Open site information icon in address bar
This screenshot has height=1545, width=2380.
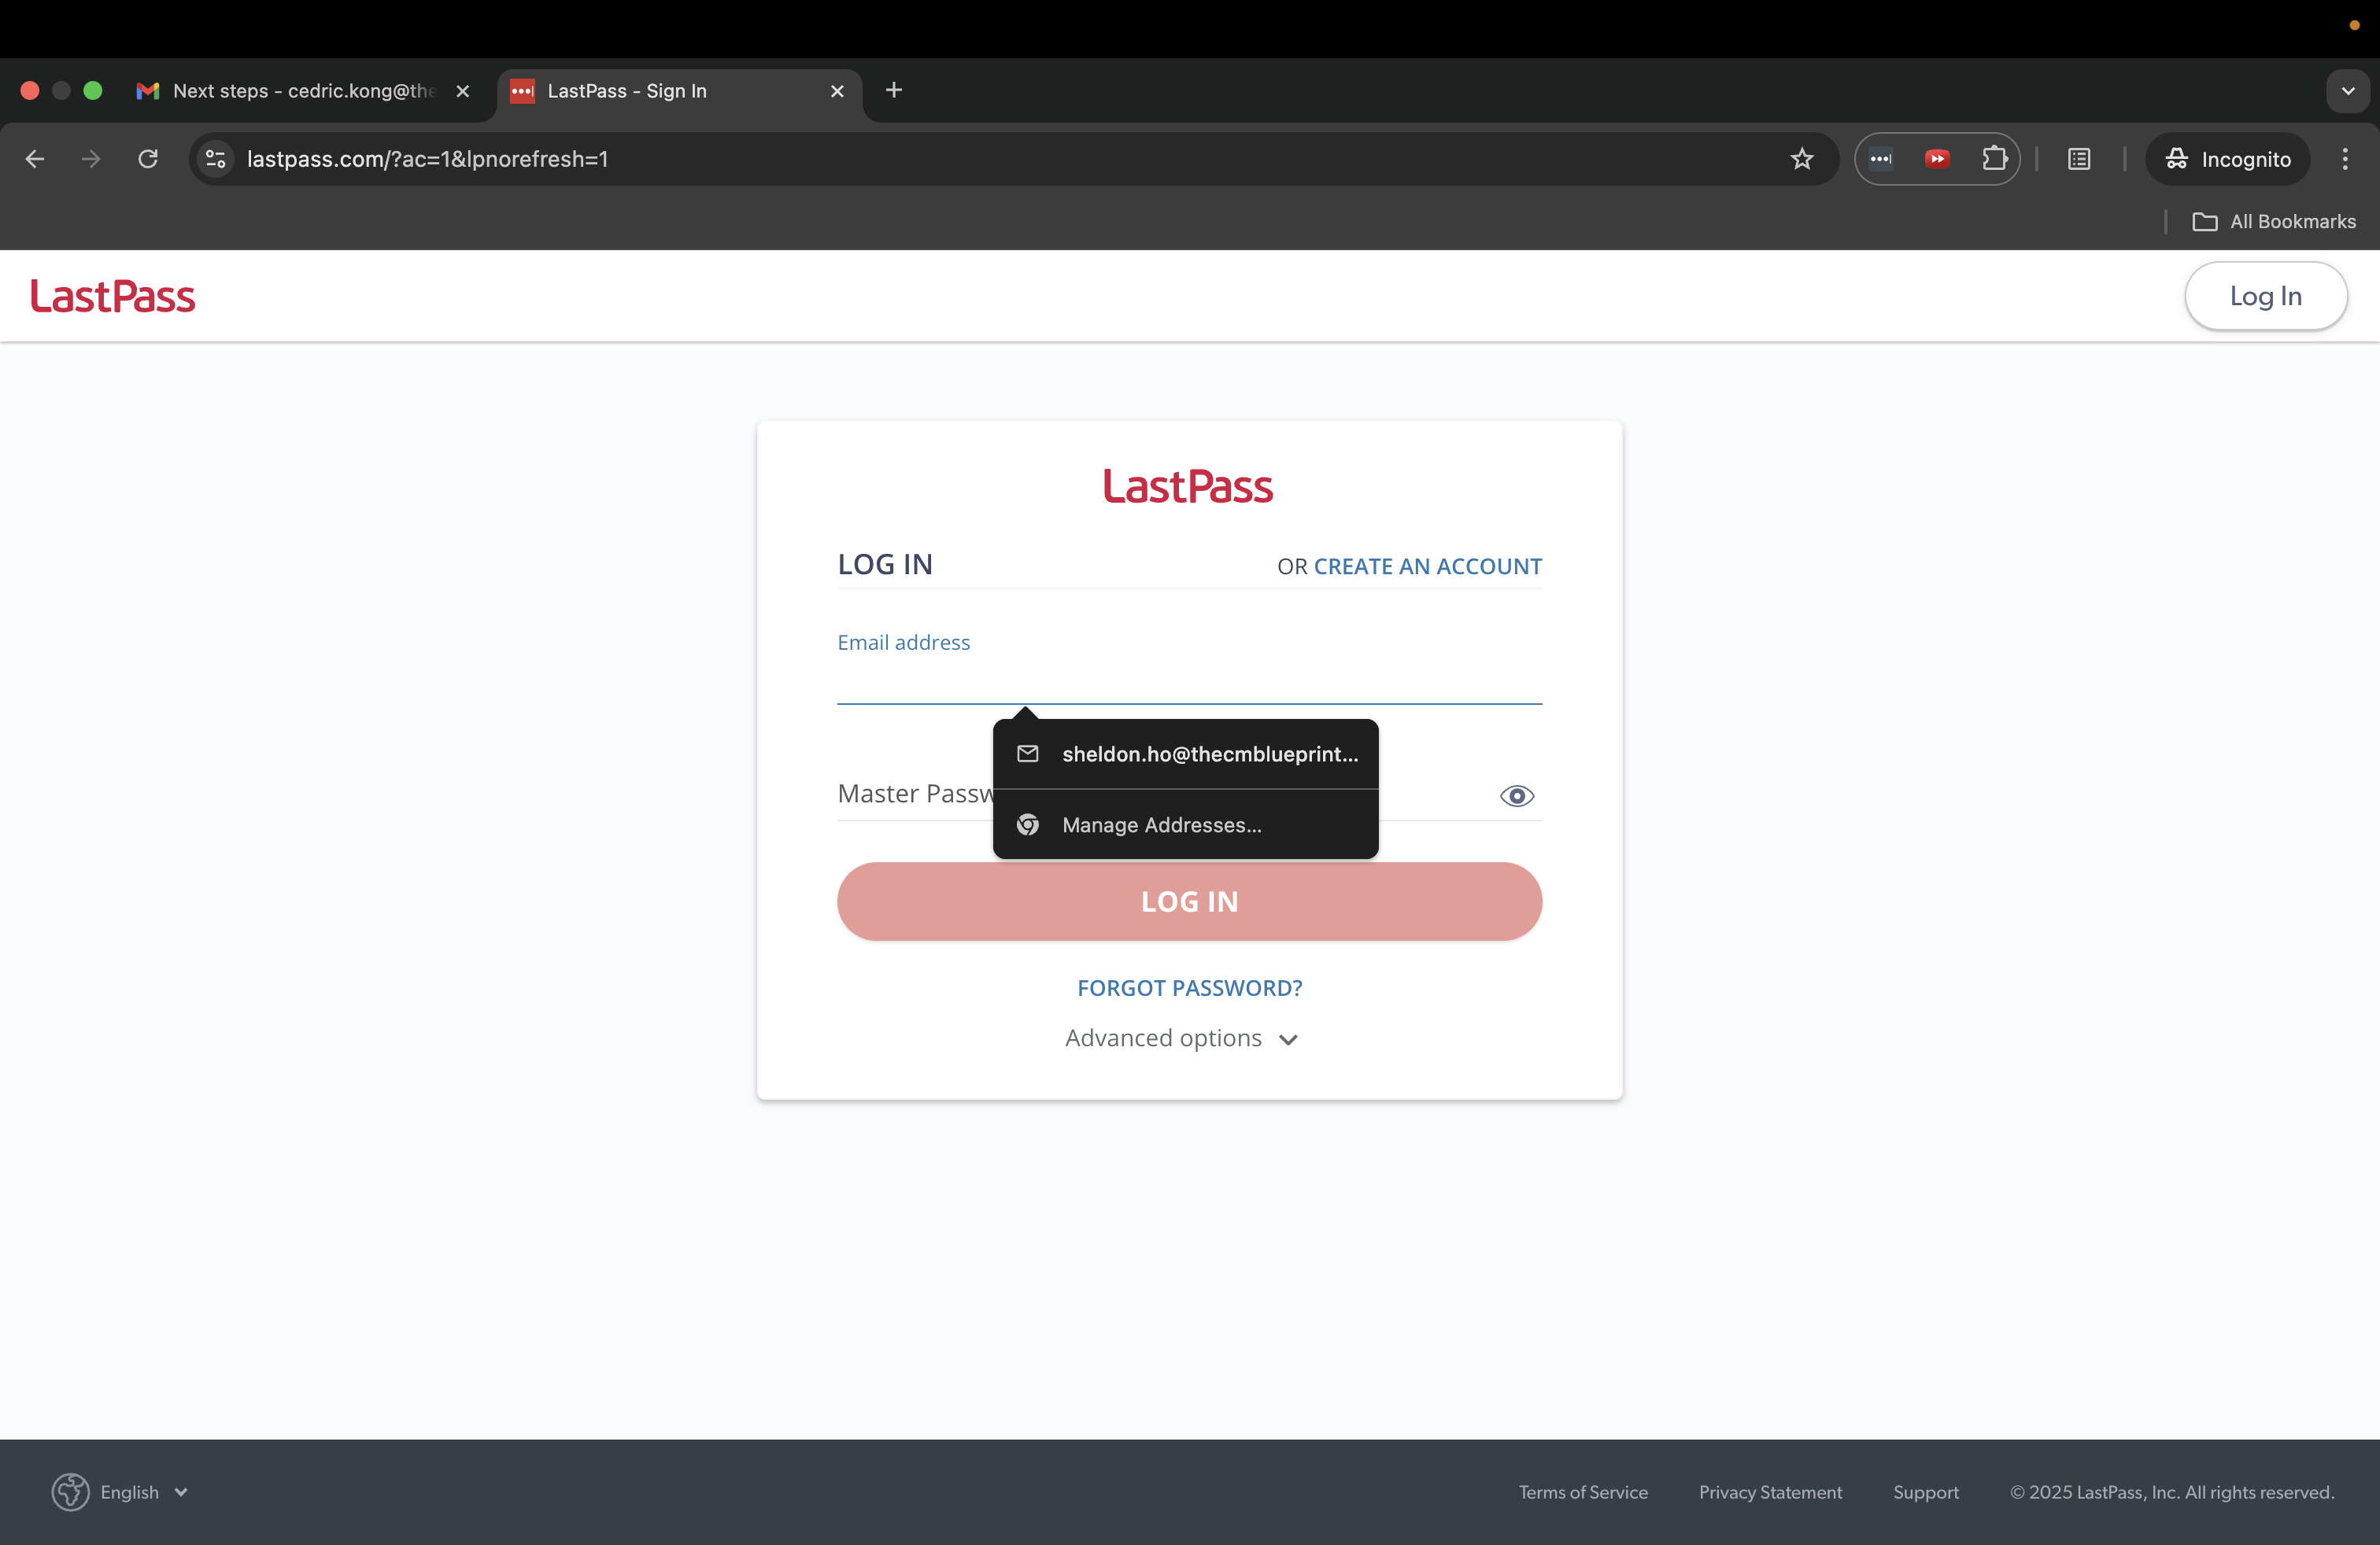coord(215,159)
